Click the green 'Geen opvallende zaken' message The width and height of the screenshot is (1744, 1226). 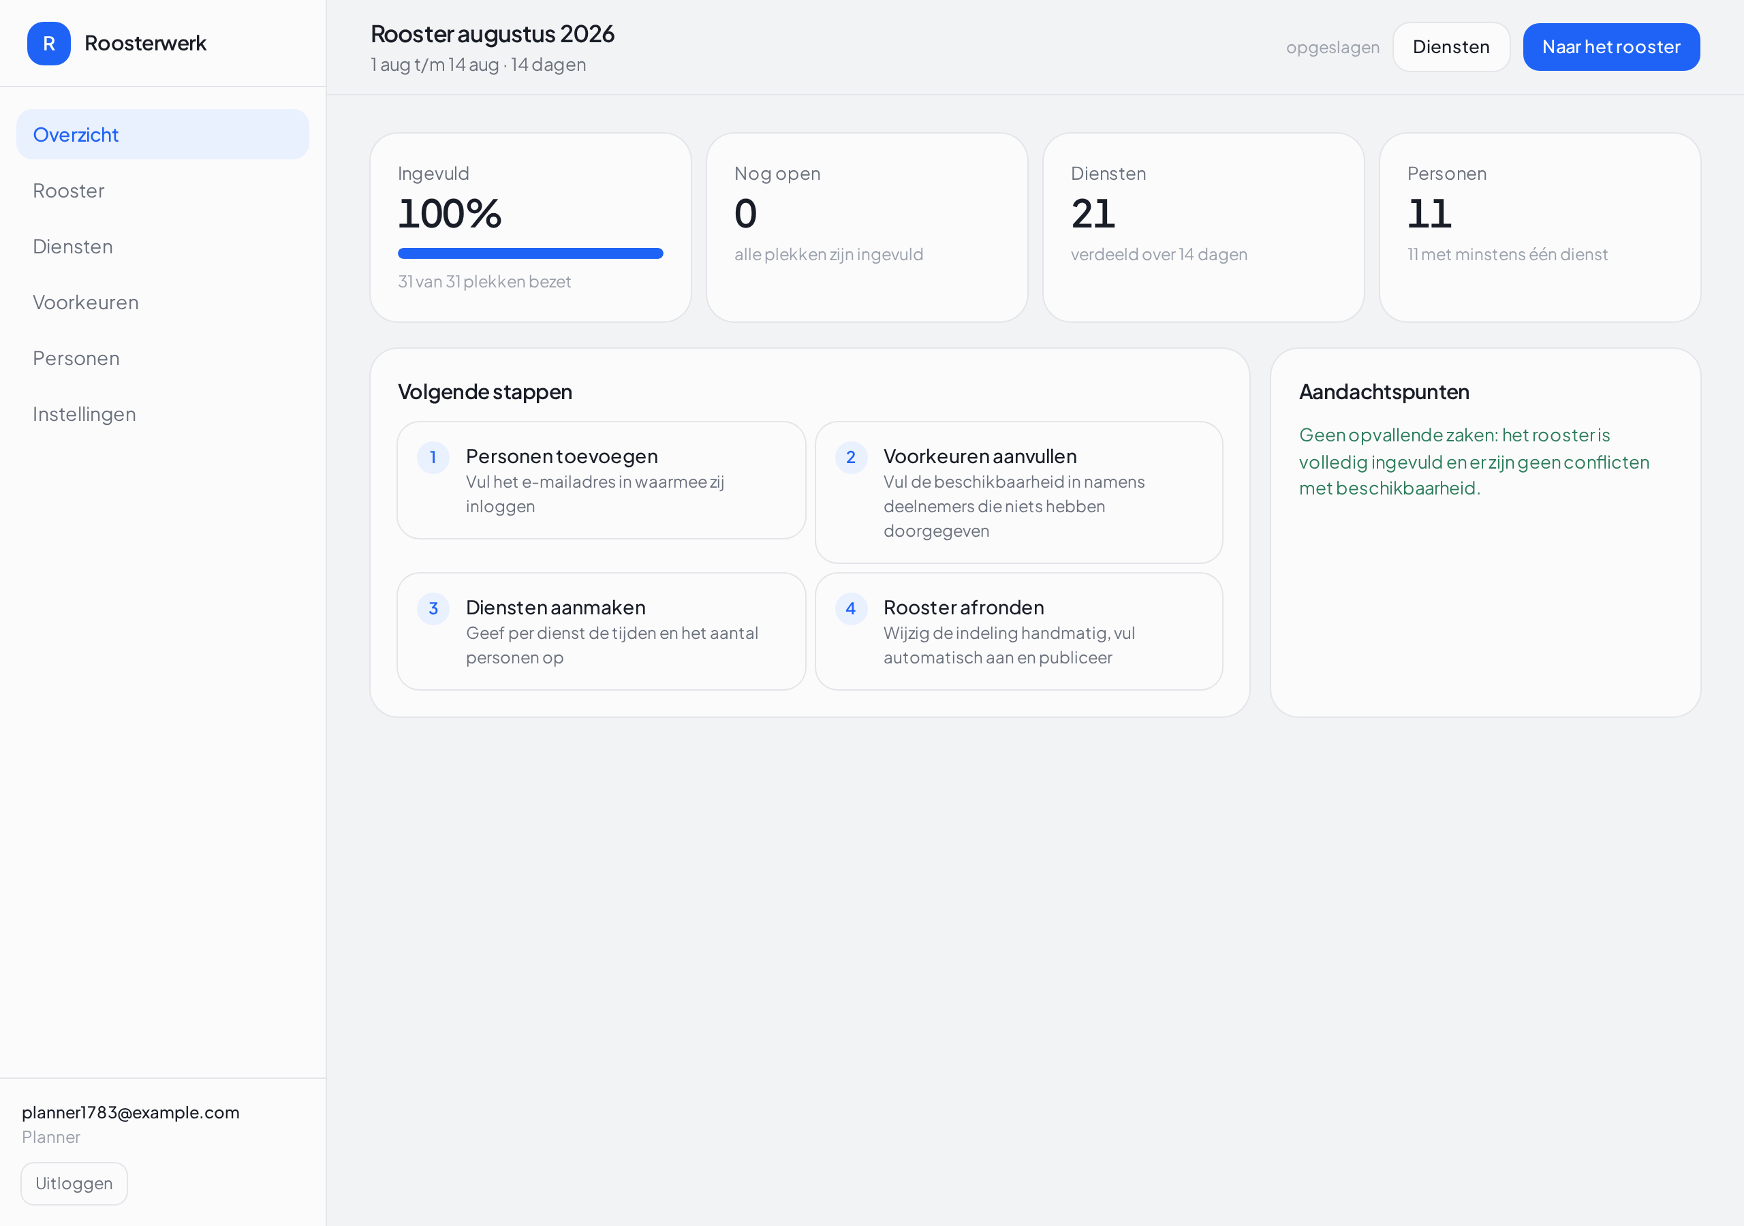tap(1474, 461)
